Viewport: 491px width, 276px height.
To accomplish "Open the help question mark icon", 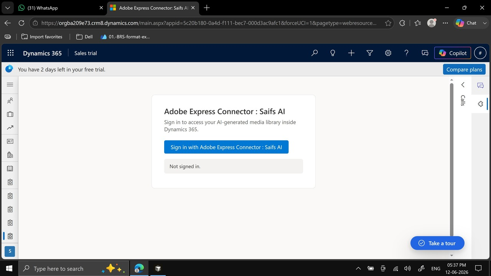I will pos(407,53).
